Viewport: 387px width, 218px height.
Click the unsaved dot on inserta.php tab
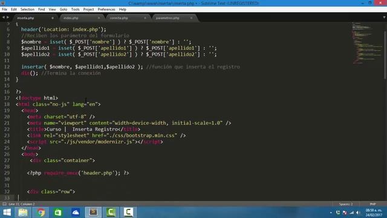tap(53, 18)
